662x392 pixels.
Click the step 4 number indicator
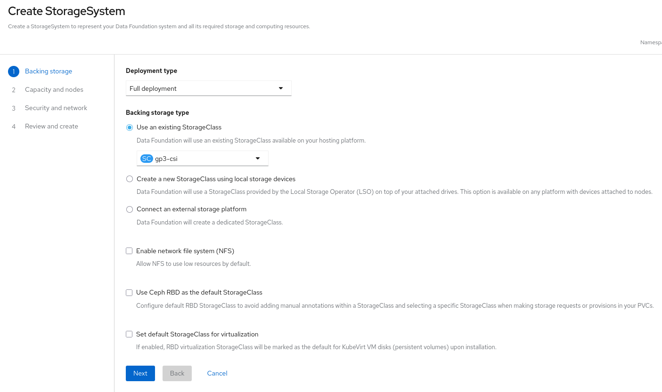[x=14, y=127]
